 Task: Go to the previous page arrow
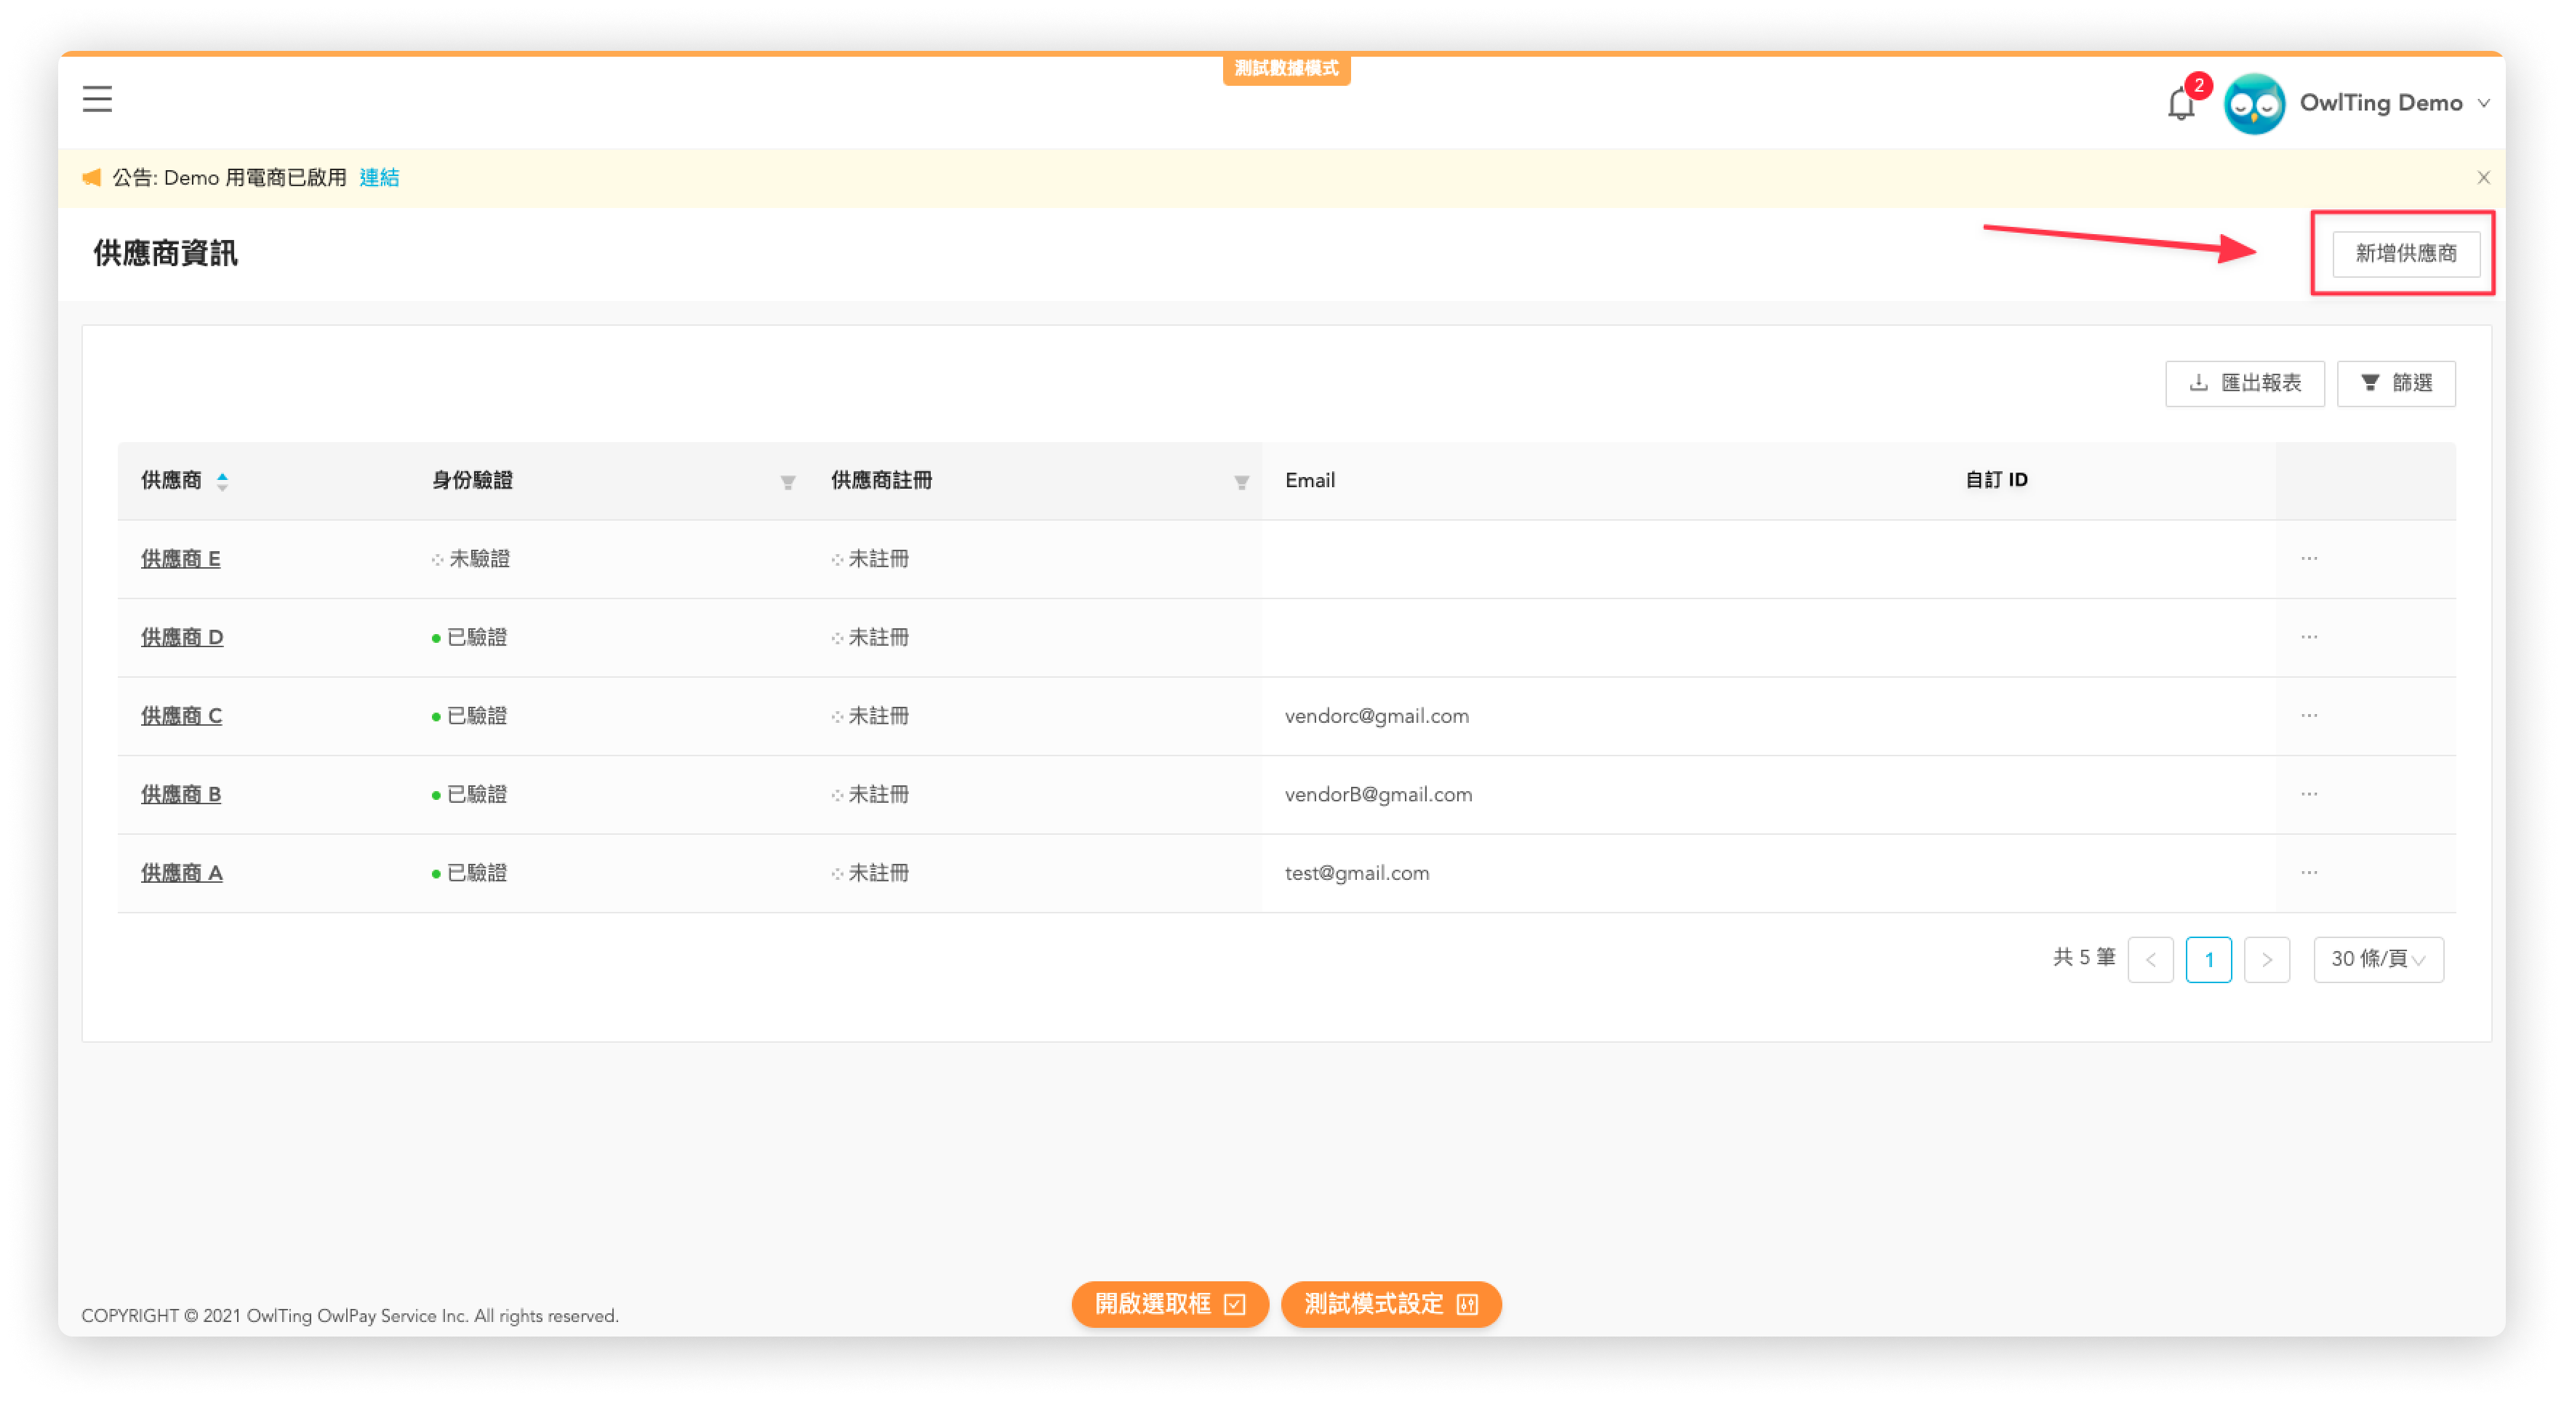pyautogui.click(x=2150, y=960)
